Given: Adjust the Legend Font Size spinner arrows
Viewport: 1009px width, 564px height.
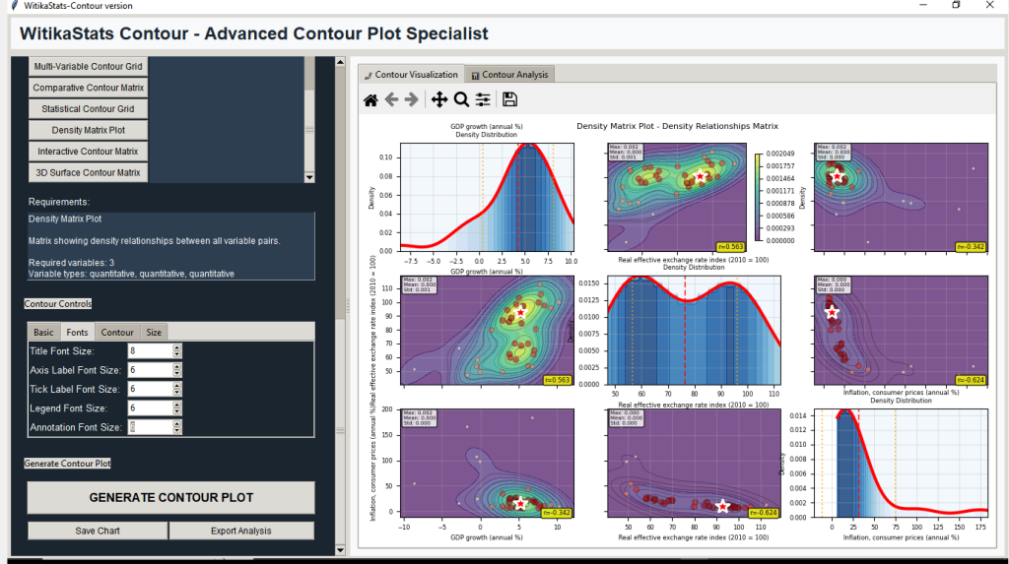Looking at the screenshot, I should pos(177,408).
